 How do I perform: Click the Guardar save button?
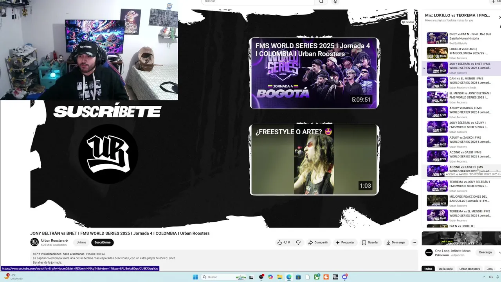click(370, 242)
